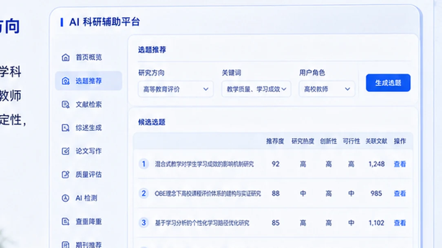The height and width of the screenshot is (248, 442).
Task: Click the 候选选题 section heading
Action: point(152,122)
